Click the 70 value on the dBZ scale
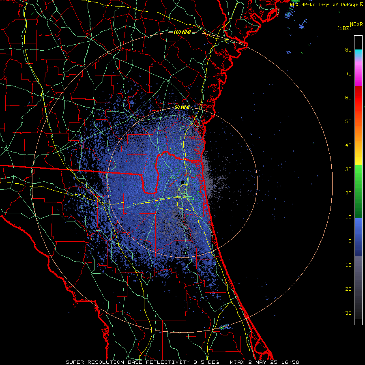The image size is (365, 365). click(x=348, y=74)
